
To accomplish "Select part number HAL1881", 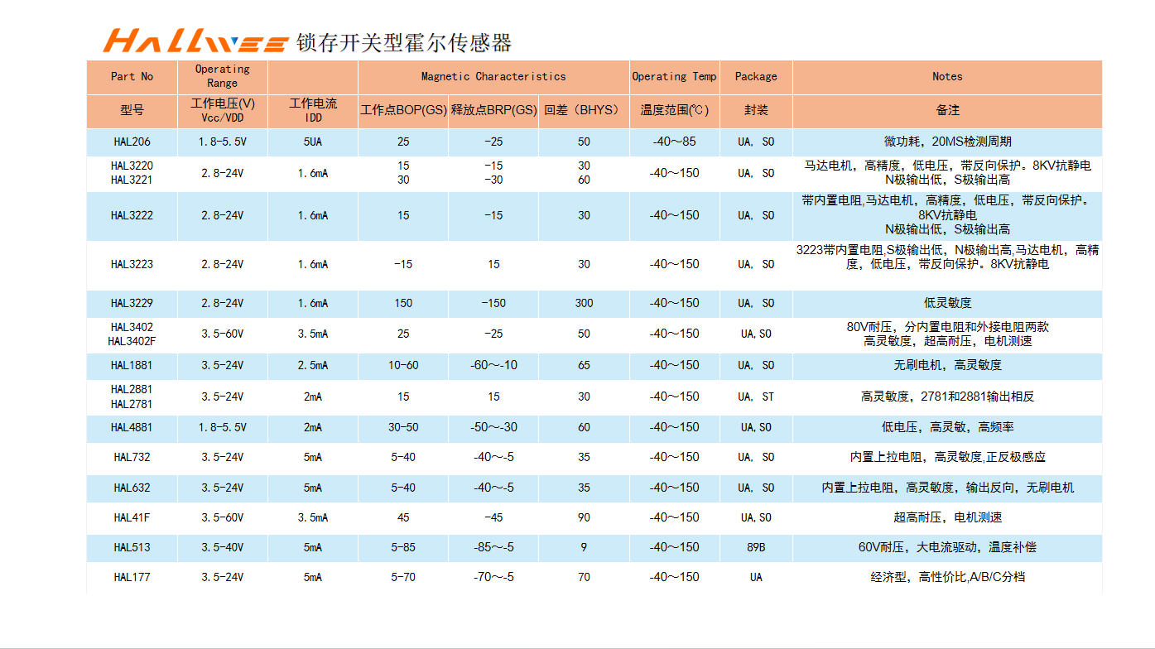I will tap(132, 365).
